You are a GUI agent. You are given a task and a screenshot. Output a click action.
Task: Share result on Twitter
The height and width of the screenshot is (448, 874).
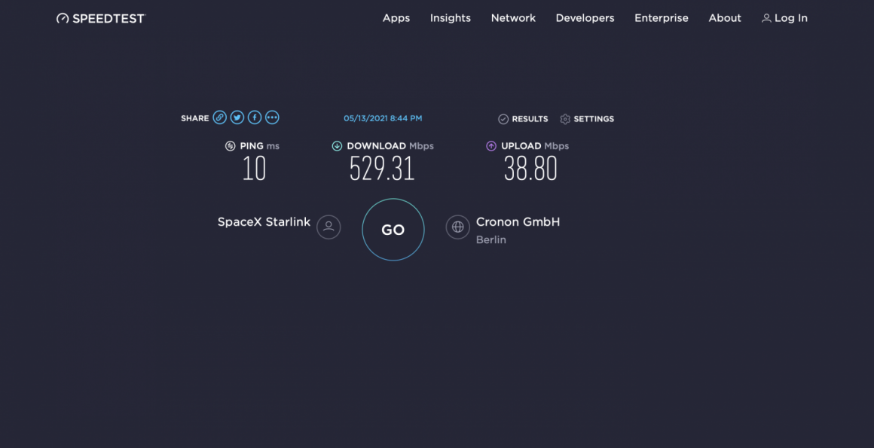[237, 117]
